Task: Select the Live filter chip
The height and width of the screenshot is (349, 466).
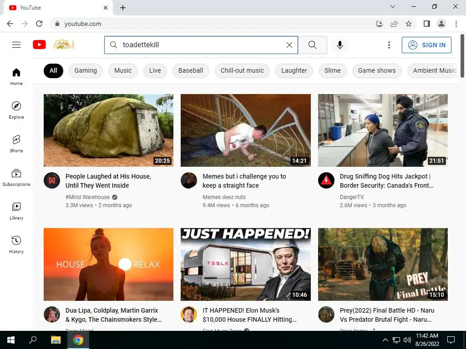Action: coord(155,70)
